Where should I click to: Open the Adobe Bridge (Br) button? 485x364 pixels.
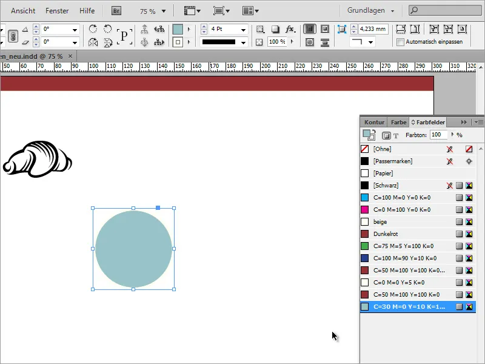click(116, 11)
